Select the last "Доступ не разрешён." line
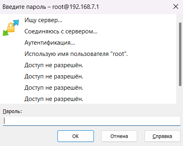 [54, 99]
